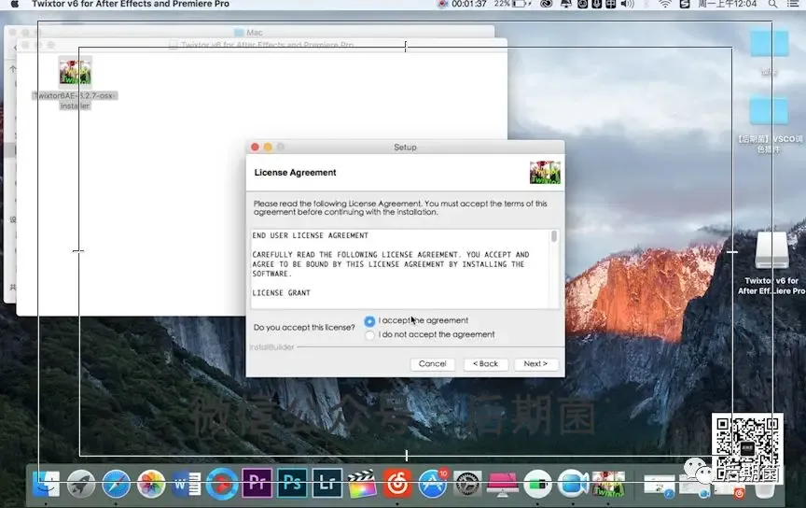Click the Twixtor logo in Setup header
The width and height of the screenshot is (806, 508).
coord(545,173)
